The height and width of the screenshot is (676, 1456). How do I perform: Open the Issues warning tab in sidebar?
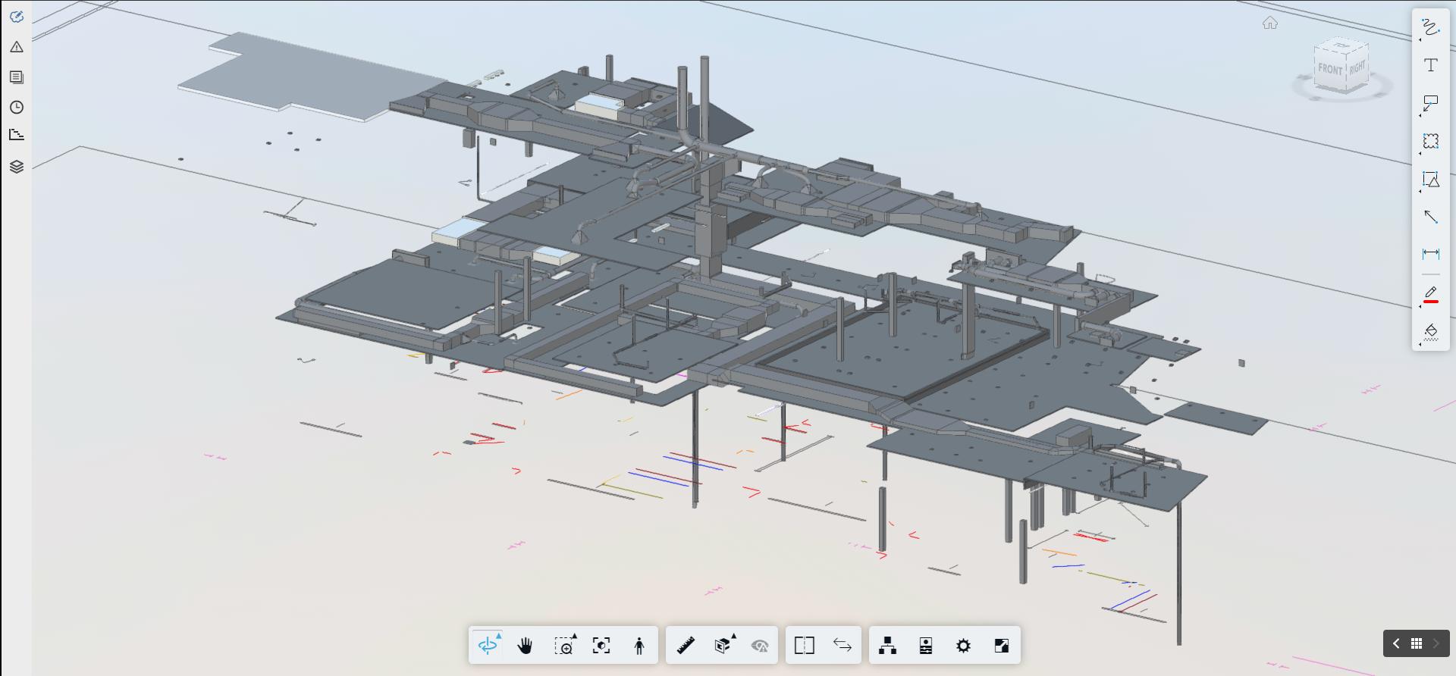(x=17, y=47)
